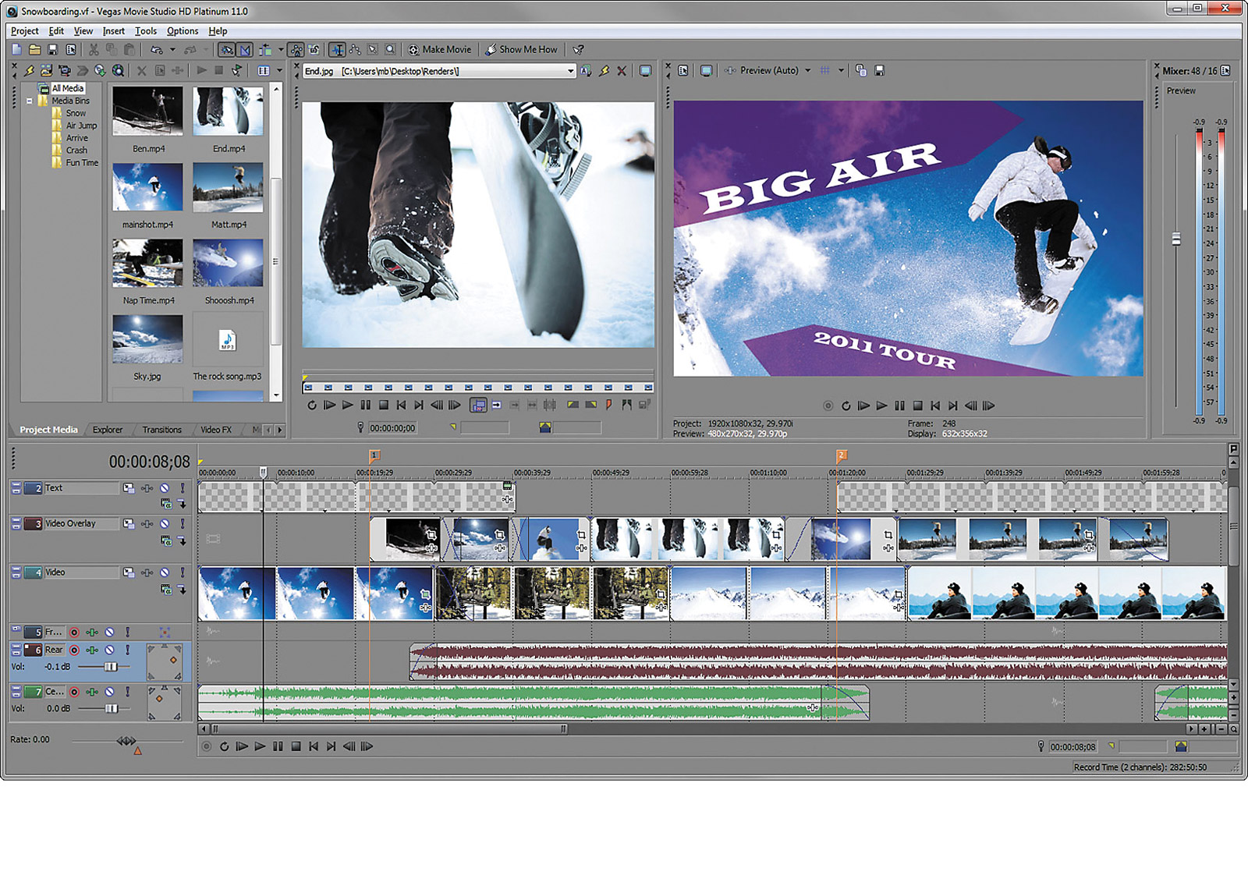Click the Save project icon in the toolbar
Viewport: 1248px width, 886px height.
pos(52,50)
